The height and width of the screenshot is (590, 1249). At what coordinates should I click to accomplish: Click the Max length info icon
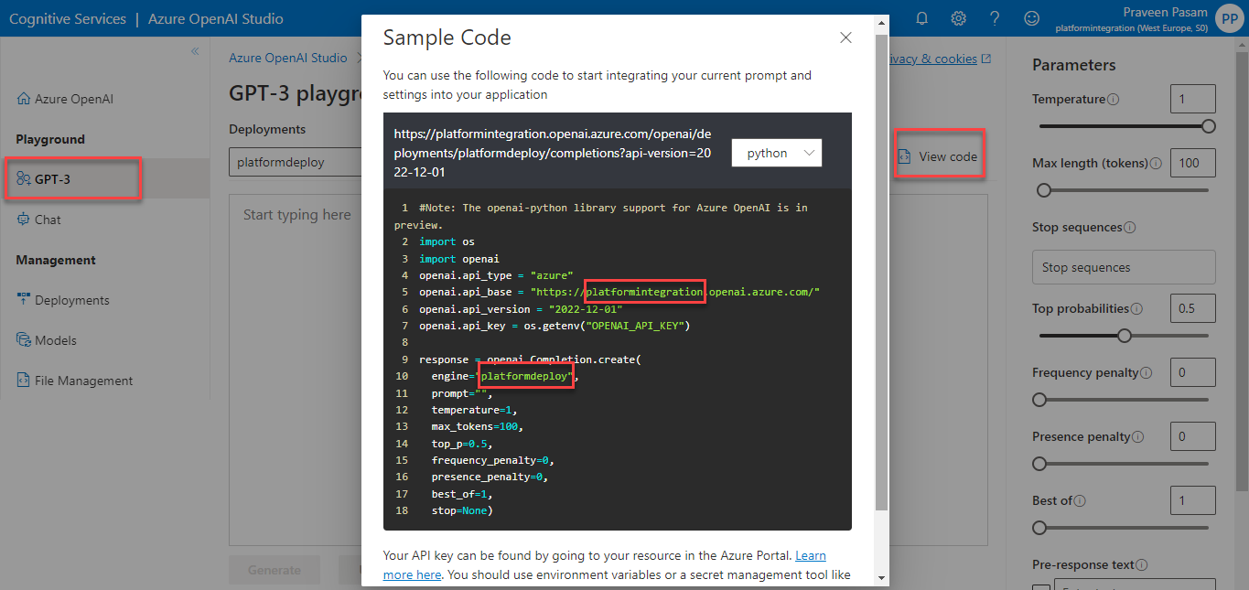tap(1156, 164)
